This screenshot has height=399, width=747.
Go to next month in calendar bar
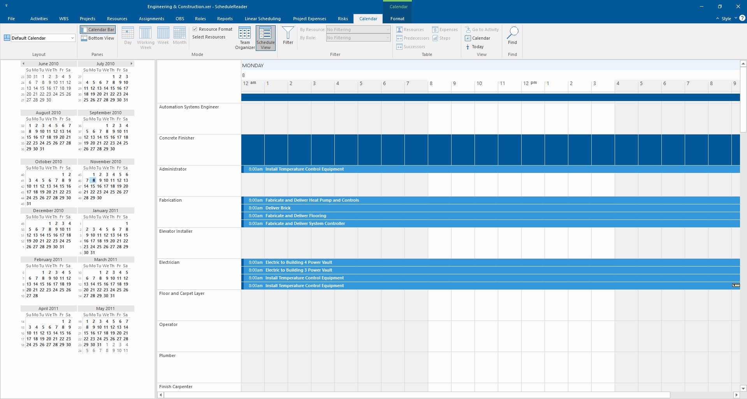pos(131,63)
